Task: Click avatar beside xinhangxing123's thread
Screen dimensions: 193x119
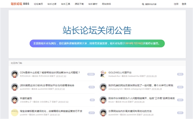Action: [103, 87]
